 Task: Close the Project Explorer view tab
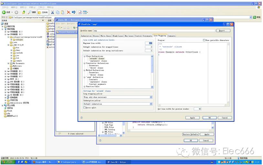(76, 32)
